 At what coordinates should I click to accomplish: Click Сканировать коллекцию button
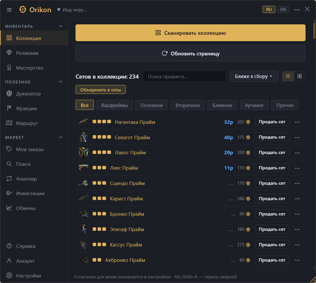point(191,33)
